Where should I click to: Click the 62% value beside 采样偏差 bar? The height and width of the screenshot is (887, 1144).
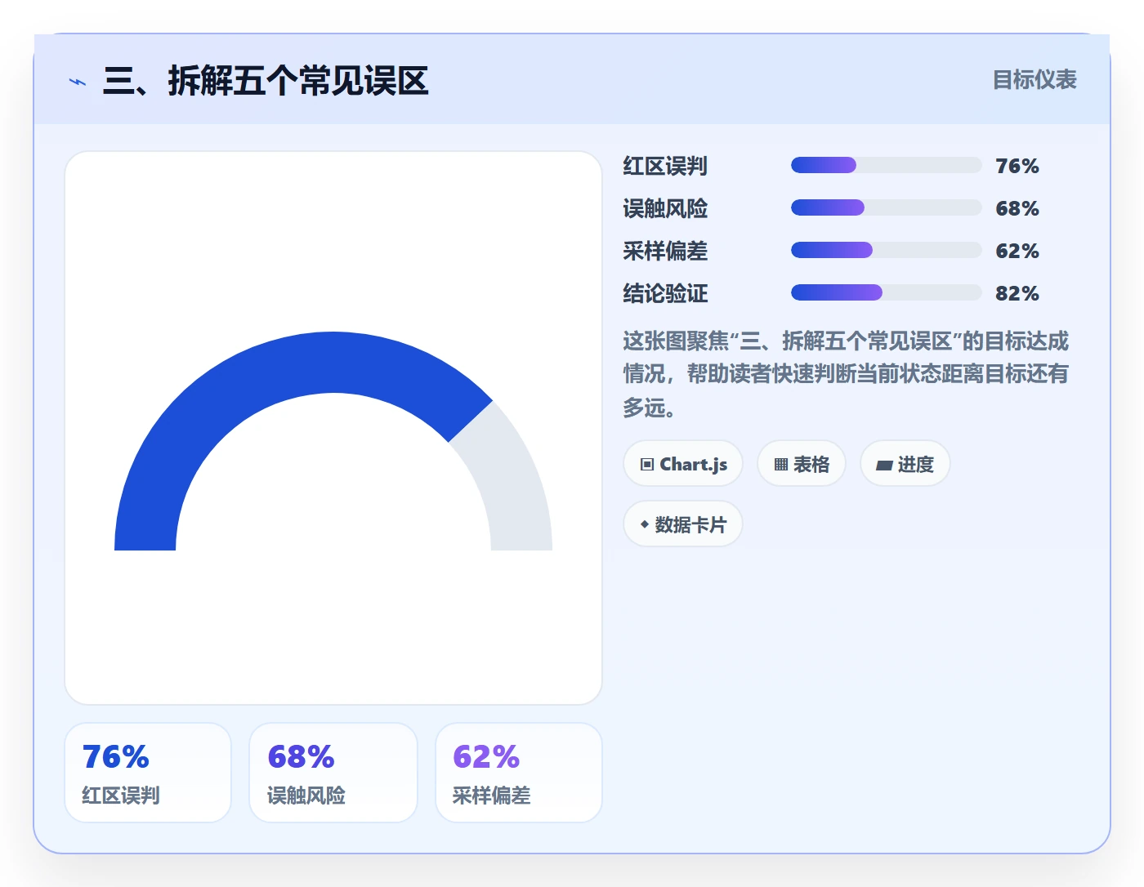pyautogui.click(x=1017, y=251)
